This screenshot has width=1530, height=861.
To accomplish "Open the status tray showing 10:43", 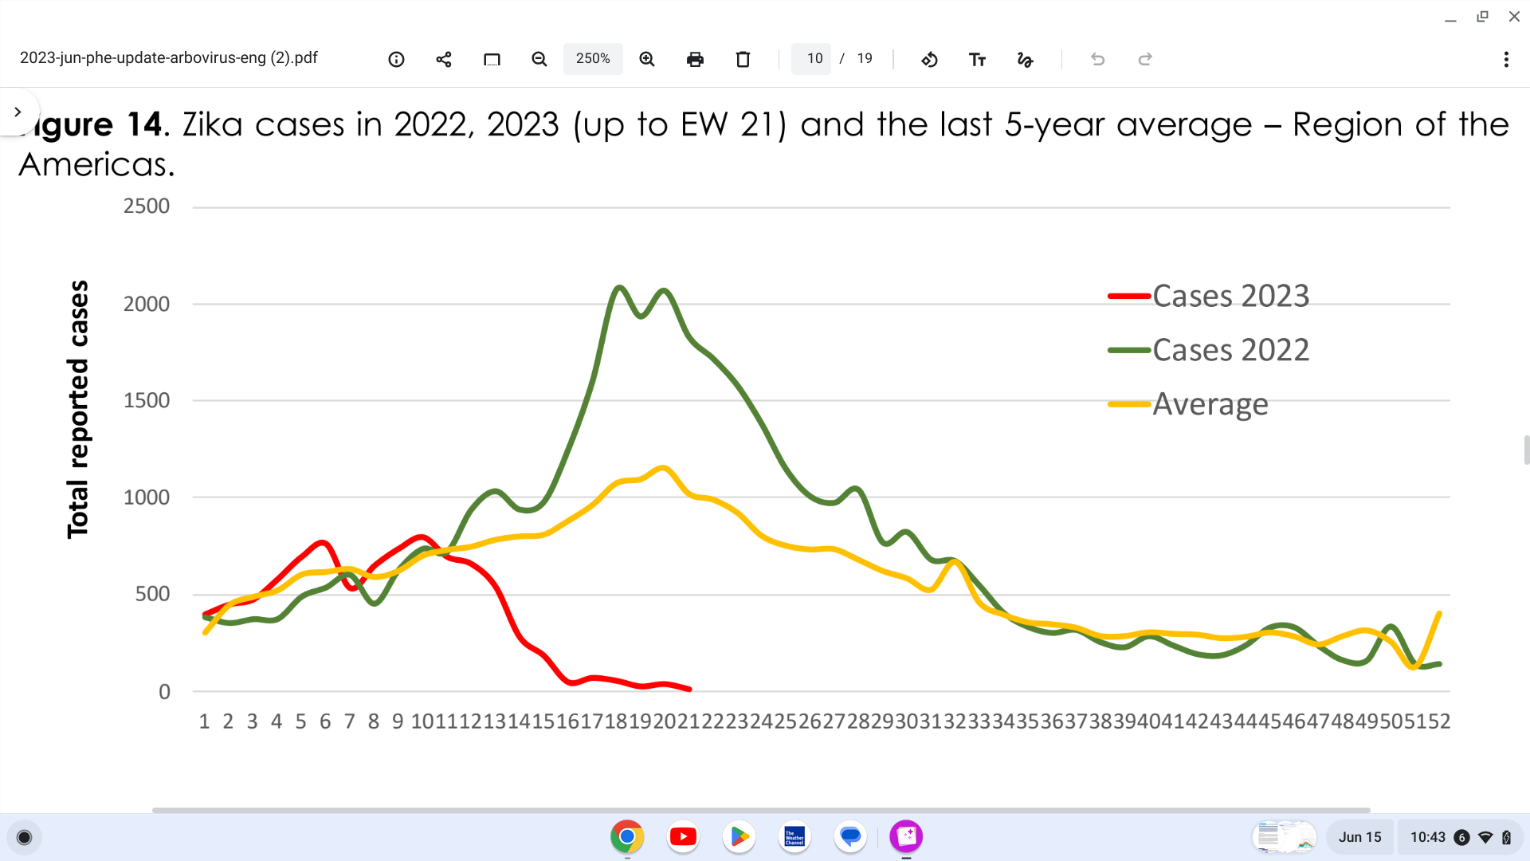I will pyautogui.click(x=1460, y=837).
